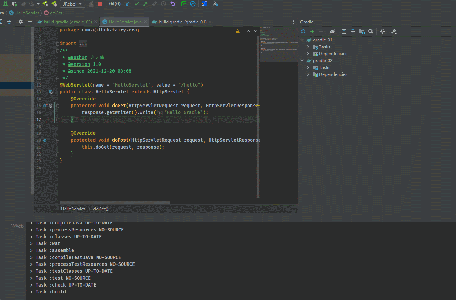Run with coverage from the top toolbar

pyautogui.click(x=14, y=4)
